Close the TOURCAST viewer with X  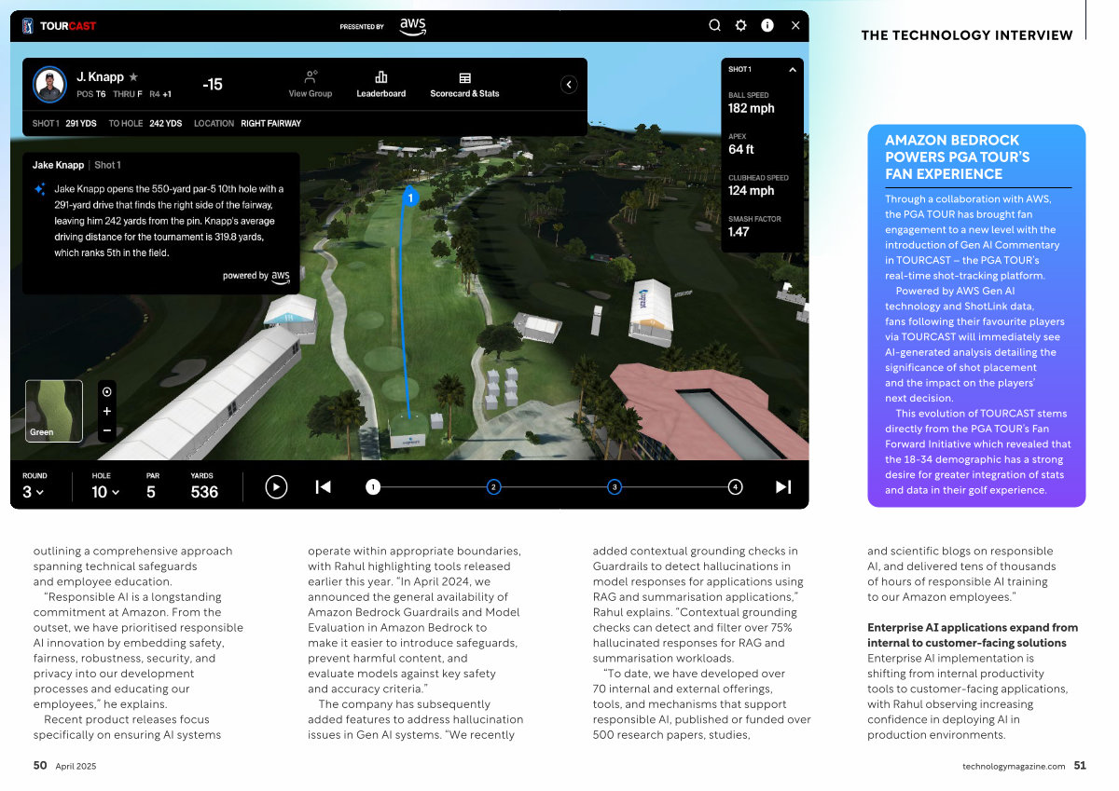pyautogui.click(x=795, y=26)
